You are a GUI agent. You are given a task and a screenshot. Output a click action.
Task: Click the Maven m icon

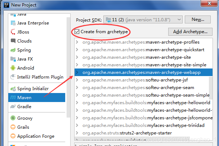pyautogui.click(x=13, y=97)
